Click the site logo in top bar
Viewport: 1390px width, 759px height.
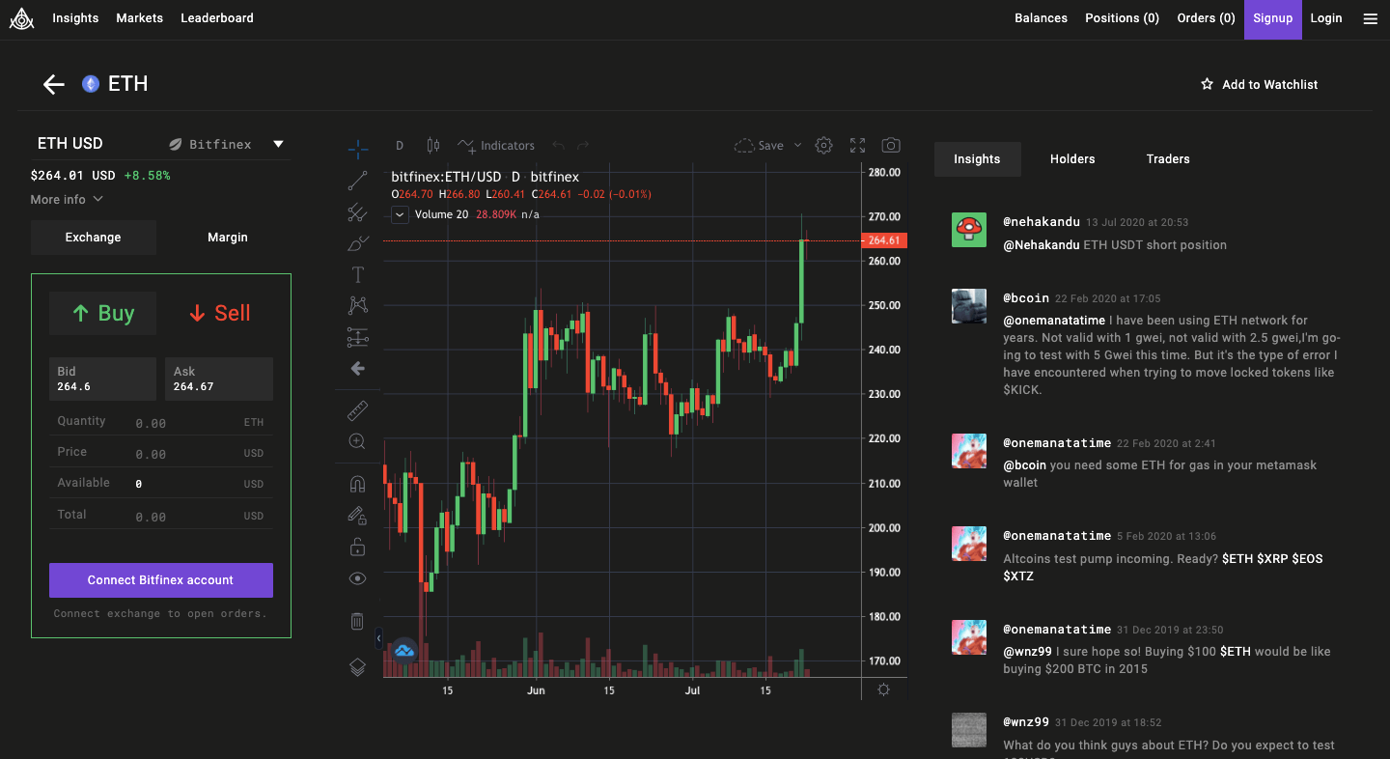21,18
